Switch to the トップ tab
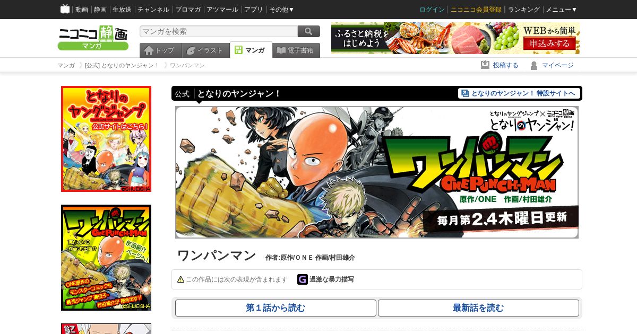The image size is (637, 334). click(160, 50)
